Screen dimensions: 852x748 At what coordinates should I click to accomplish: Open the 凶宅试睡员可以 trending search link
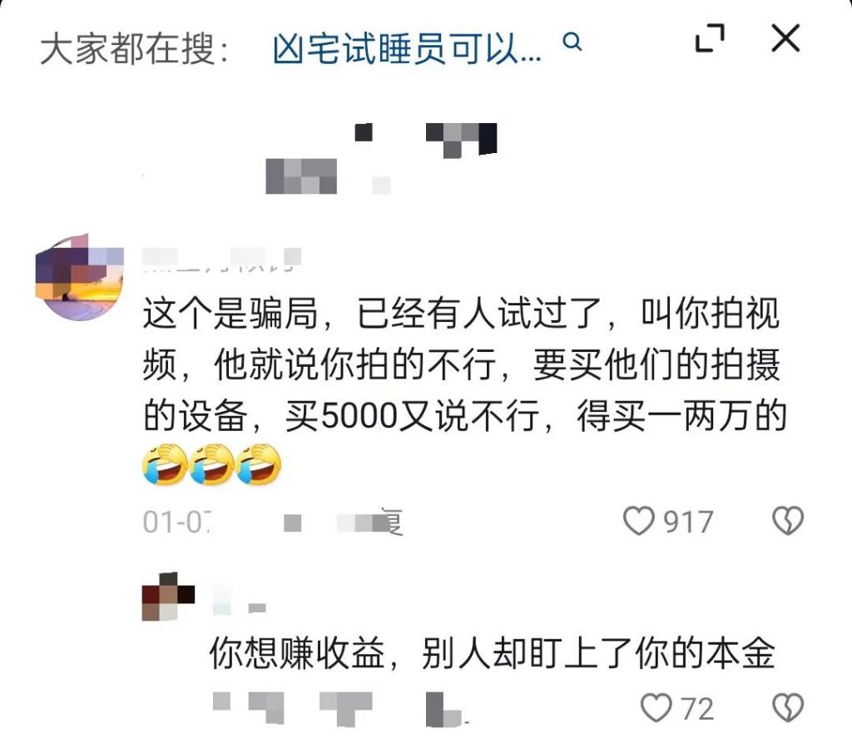(x=407, y=49)
